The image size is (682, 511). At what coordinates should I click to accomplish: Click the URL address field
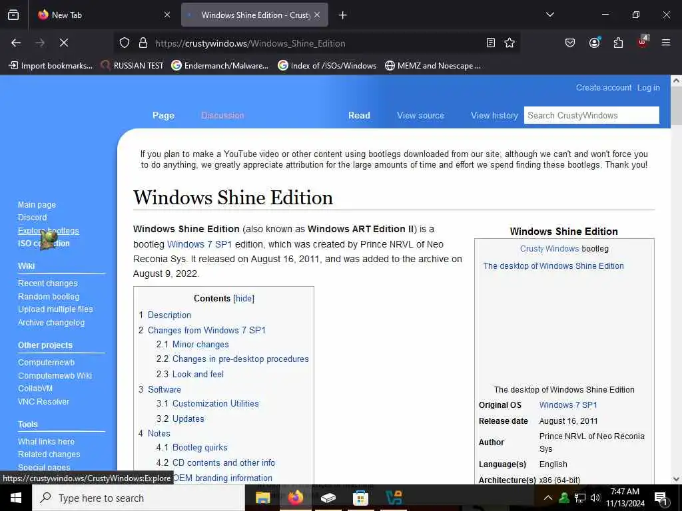pyautogui.click(x=318, y=43)
